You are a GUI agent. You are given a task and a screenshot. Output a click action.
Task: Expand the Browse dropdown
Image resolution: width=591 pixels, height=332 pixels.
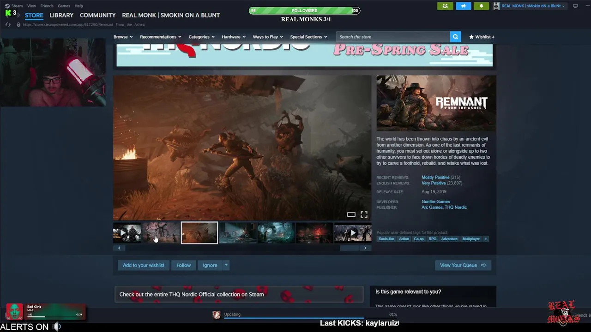tap(123, 37)
